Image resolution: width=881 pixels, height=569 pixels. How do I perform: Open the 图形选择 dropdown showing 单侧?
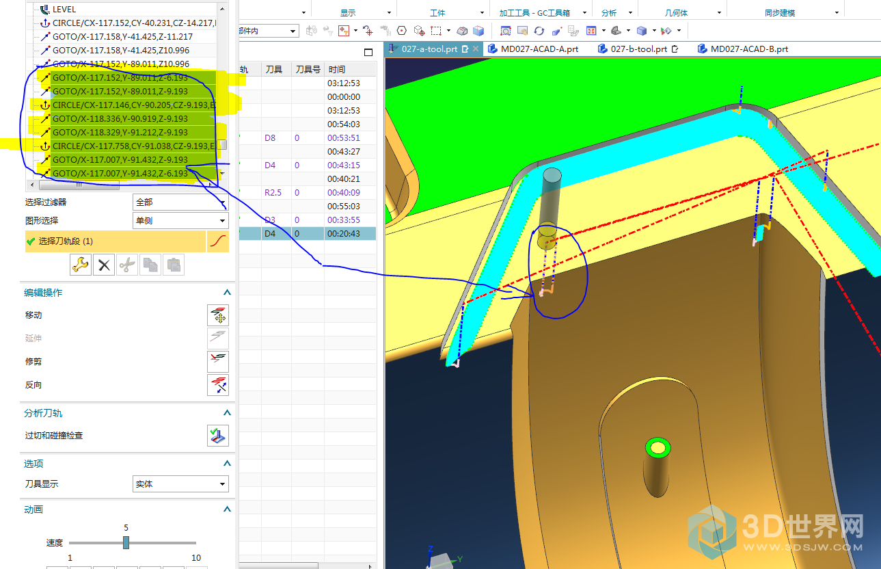[180, 221]
